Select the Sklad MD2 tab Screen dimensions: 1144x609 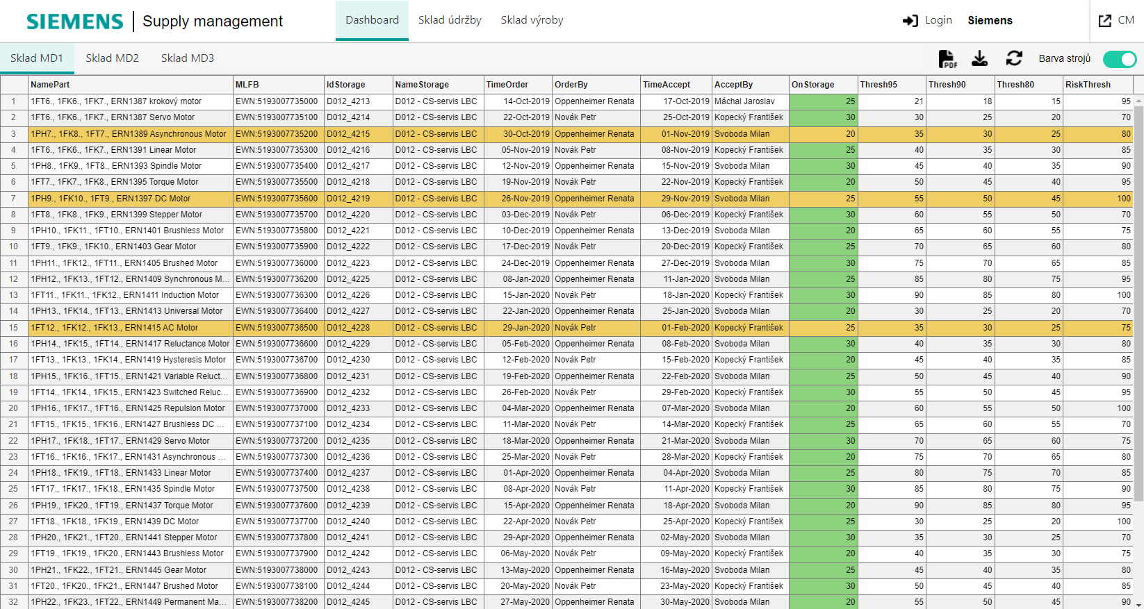(x=112, y=58)
